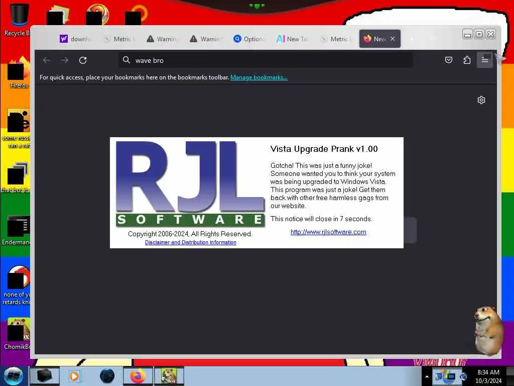
Task: Open the 'that but its' desktop icon
Action: (x=17, y=177)
